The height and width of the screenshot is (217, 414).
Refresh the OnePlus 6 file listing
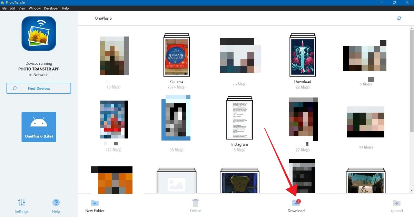click(x=399, y=18)
